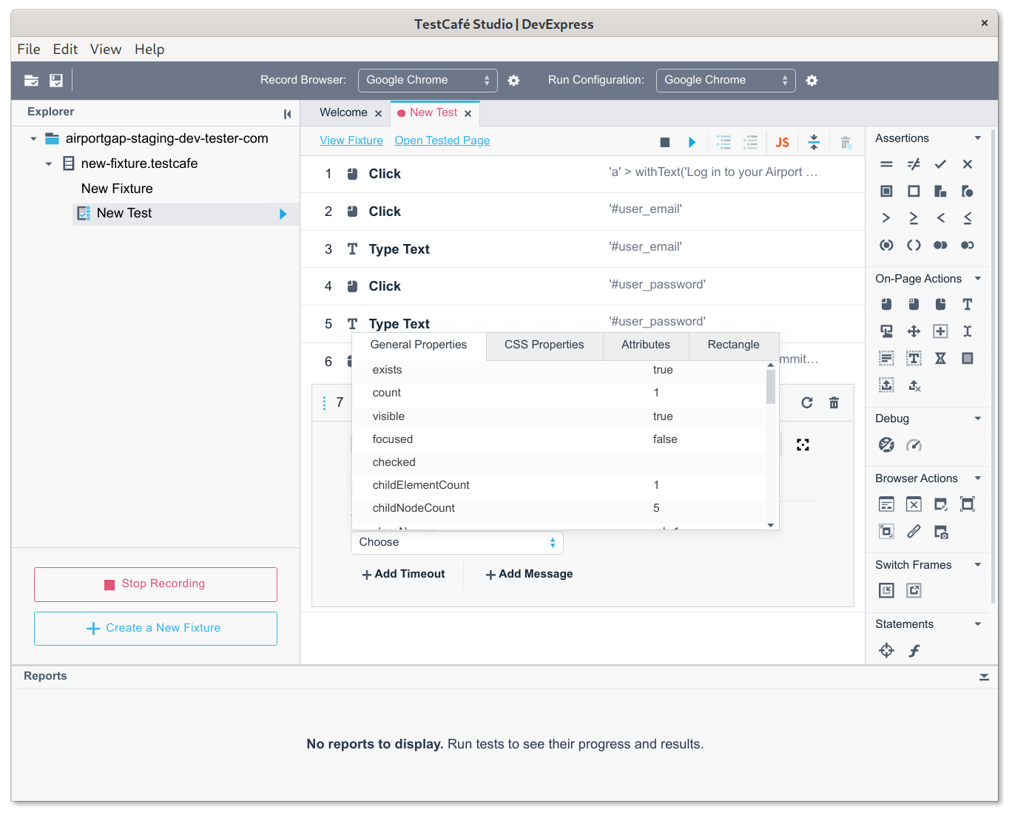Open the Edit menu
Screen dimensions: 1012x815
pos(65,50)
